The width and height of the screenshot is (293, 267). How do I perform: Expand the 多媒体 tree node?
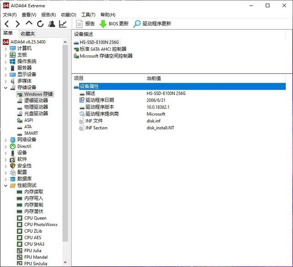5,81
